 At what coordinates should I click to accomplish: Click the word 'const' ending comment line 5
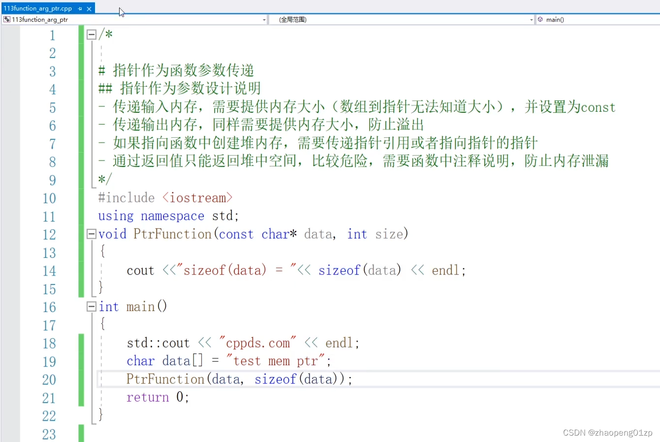click(x=598, y=107)
